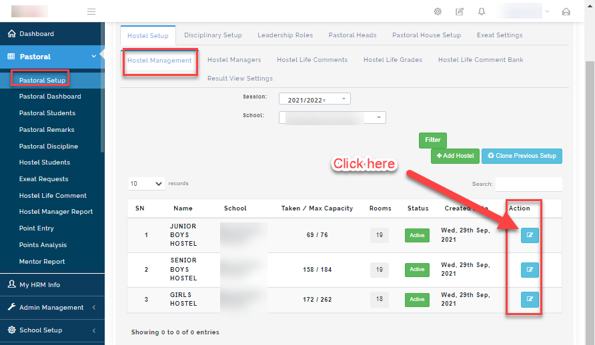The height and width of the screenshot is (345, 595).
Task: Switch to Leadership Roles tab
Action: point(285,35)
